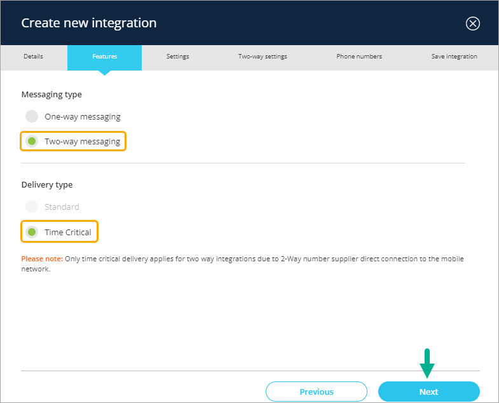Image resolution: width=499 pixels, height=403 pixels.
Task: Click the Time Critical label text
Action: [x=68, y=233]
